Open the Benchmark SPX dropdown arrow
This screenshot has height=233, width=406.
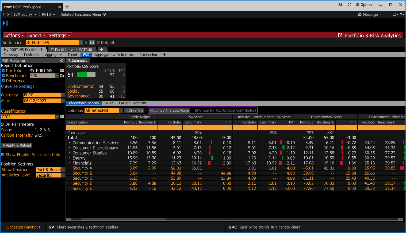click(x=57, y=76)
